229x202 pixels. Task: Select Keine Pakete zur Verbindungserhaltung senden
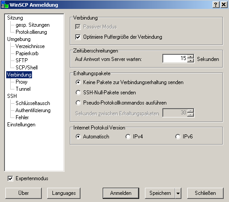point(78,82)
